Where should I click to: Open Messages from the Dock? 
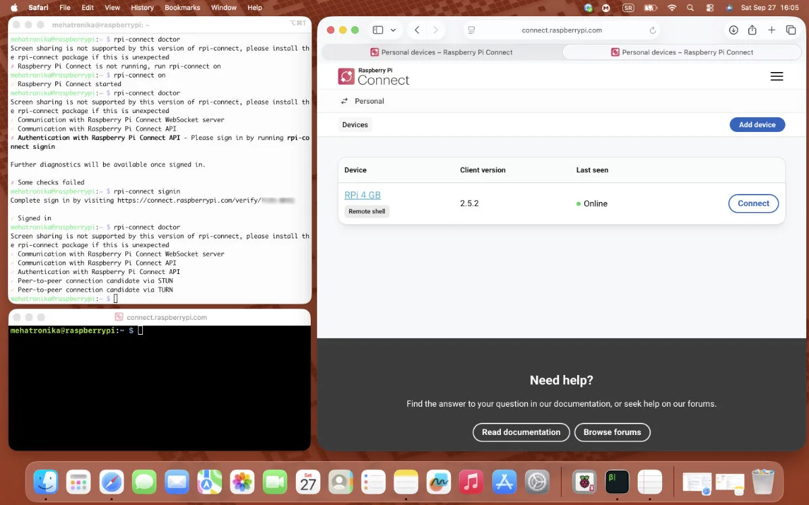coord(144,482)
